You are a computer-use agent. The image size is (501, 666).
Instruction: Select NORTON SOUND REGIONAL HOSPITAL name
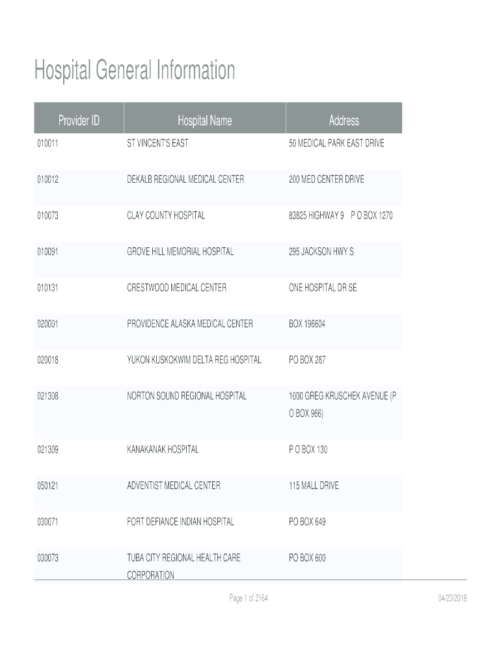(187, 395)
